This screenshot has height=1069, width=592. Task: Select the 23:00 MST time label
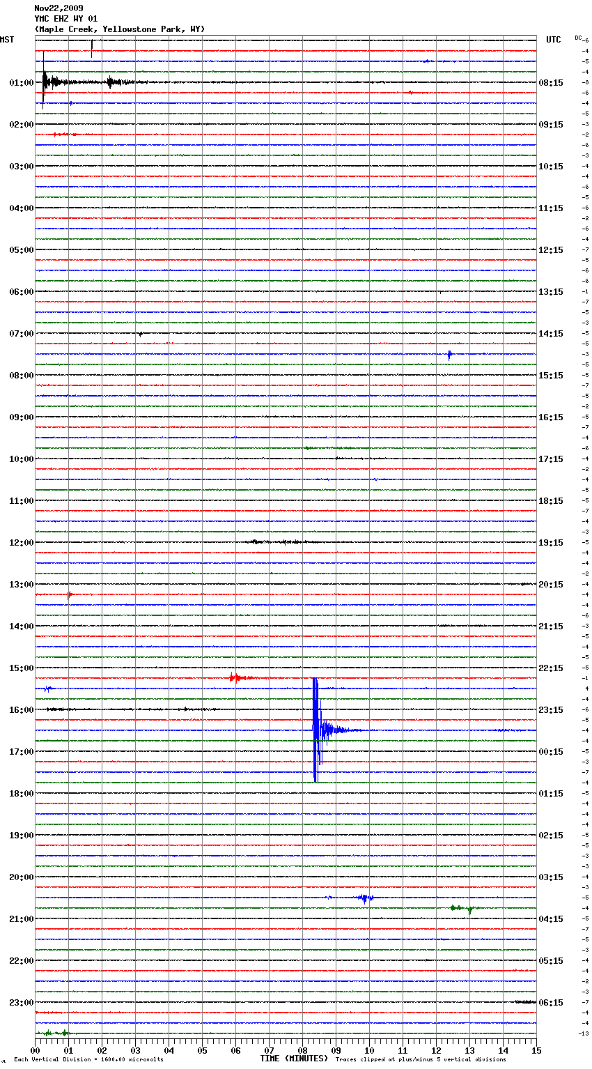[x=21, y=1002]
